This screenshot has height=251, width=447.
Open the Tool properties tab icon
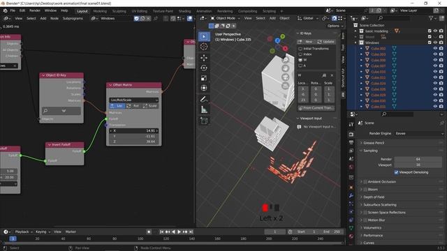pos(351,124)
